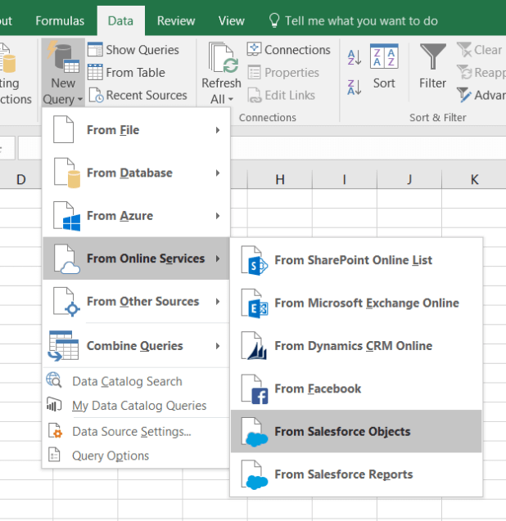Click the Show Queries label

[x=142, y=50]
